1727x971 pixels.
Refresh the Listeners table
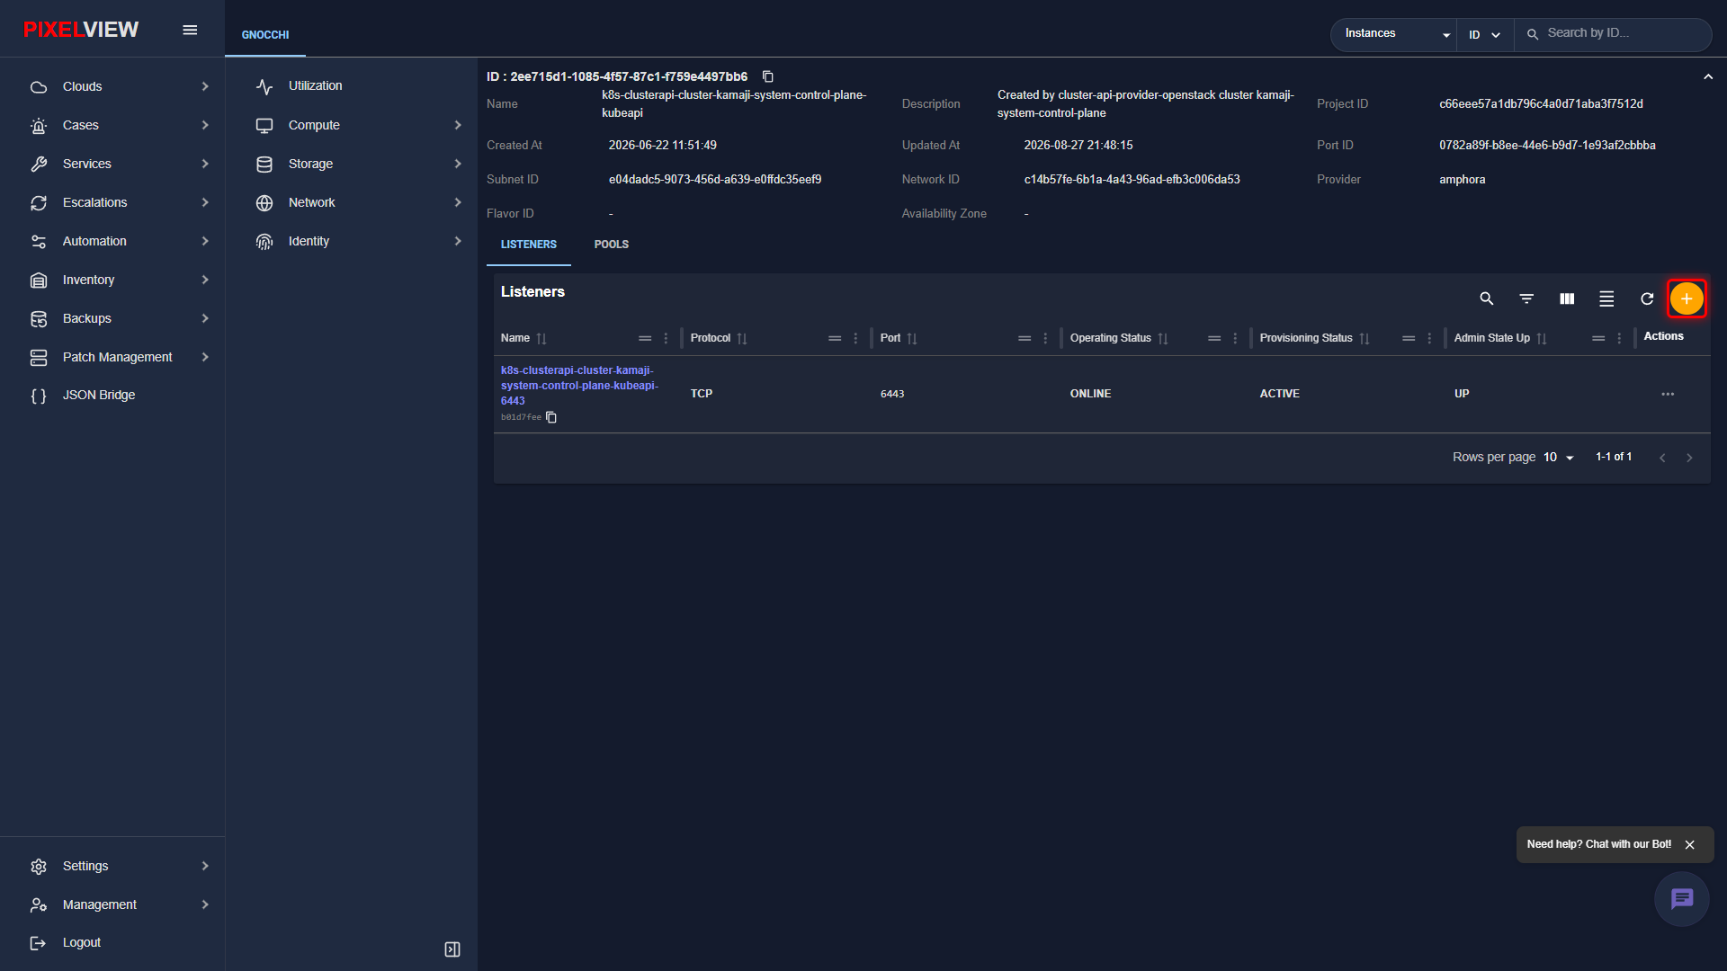point(1646,298)
